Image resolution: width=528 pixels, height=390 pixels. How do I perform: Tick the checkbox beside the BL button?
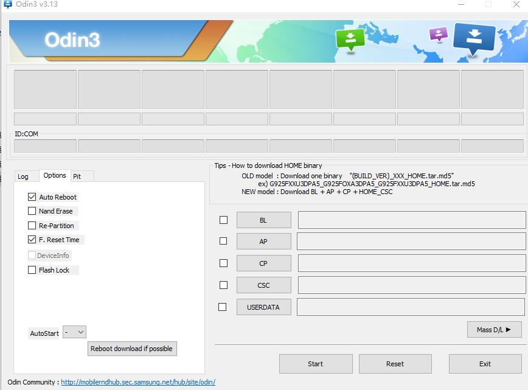click(x=224, y=220)
